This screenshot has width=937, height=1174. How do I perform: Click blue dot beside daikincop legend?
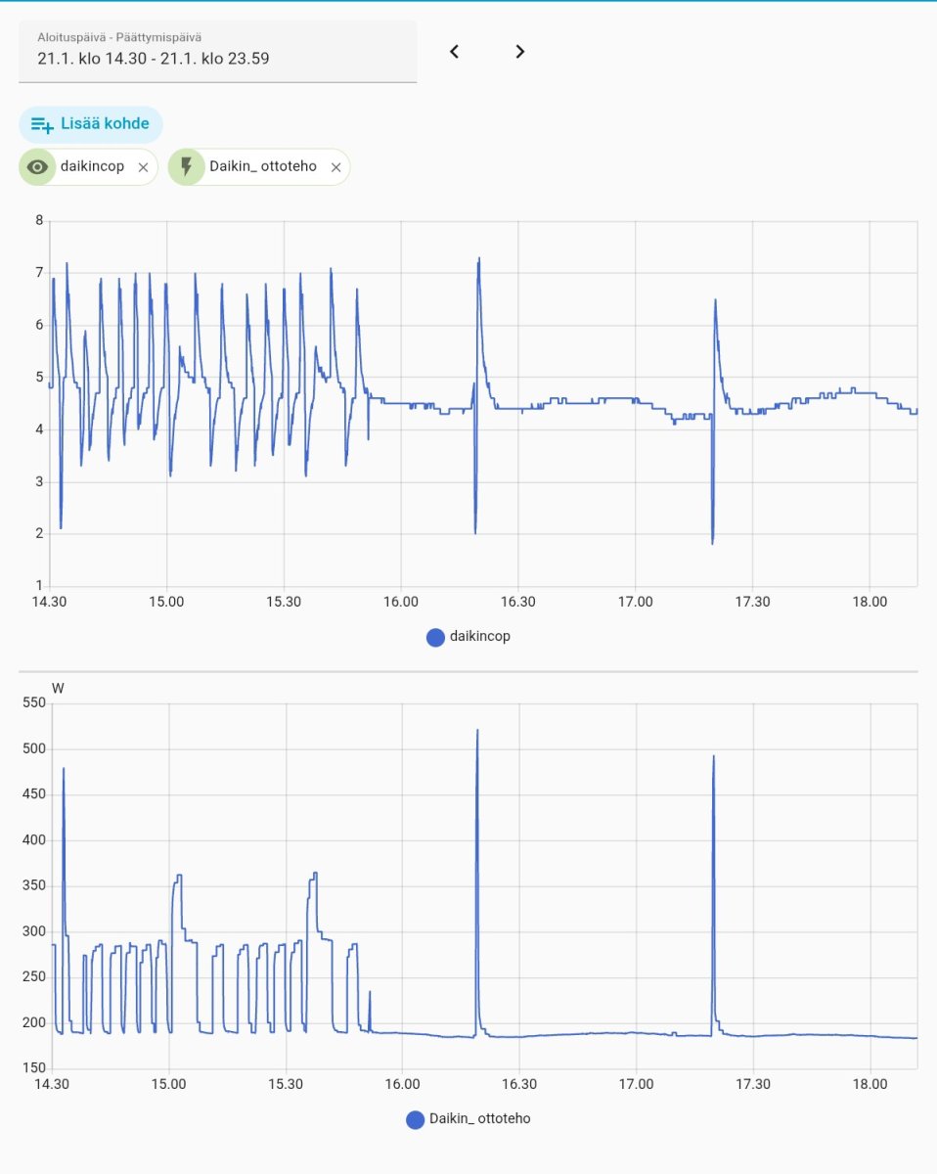[436, 637]
